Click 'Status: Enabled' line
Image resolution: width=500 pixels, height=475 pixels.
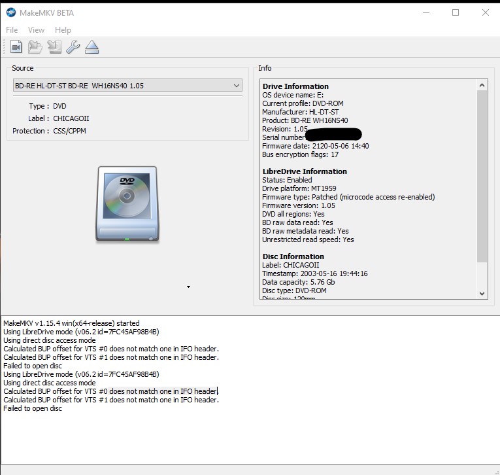point(287,180)
